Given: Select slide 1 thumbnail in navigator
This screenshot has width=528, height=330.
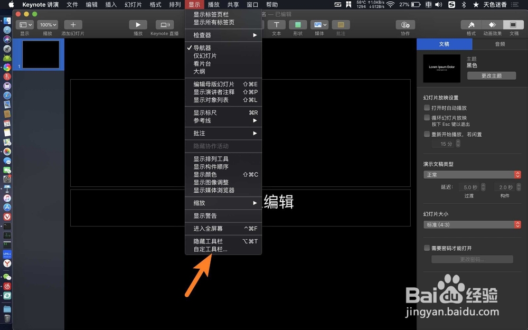Looking at the screenshot, I should pyautogui.click(x=41, y=54).
